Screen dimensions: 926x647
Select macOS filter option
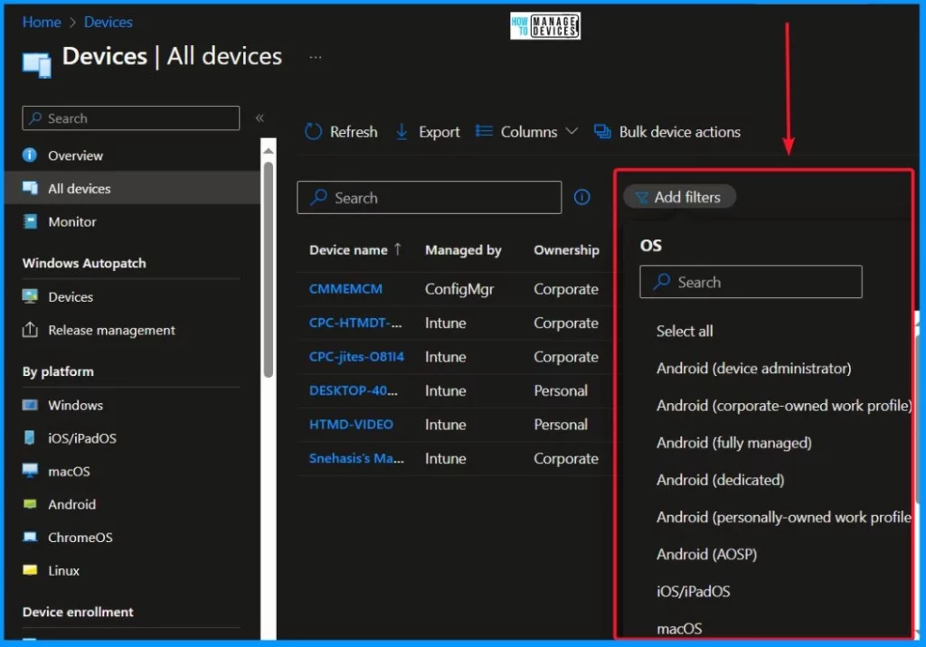pyautogui.click(x=679, y=629)
